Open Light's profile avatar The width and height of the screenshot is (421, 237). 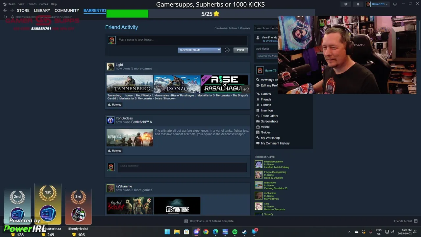[111, 67]
